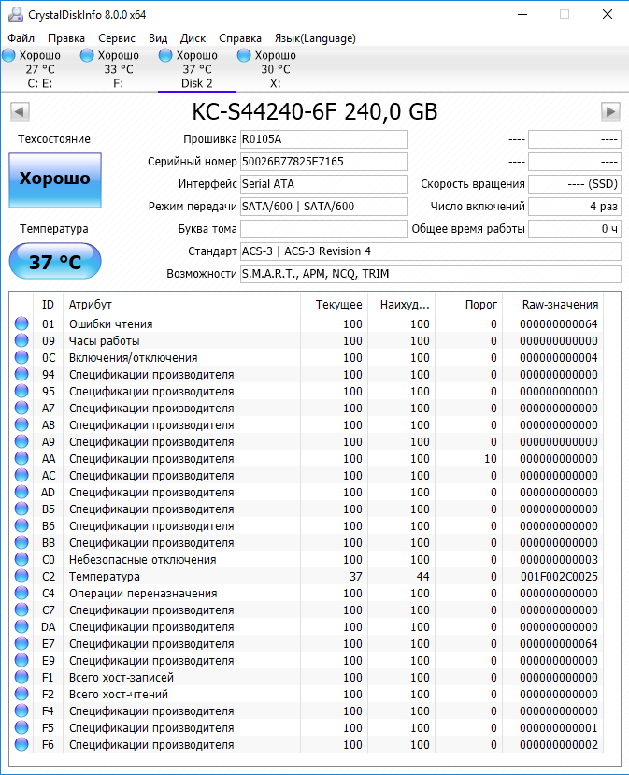Viewport: 629px width, 775px height.
Task: Open the Диск menu
Action: (193, 38)
